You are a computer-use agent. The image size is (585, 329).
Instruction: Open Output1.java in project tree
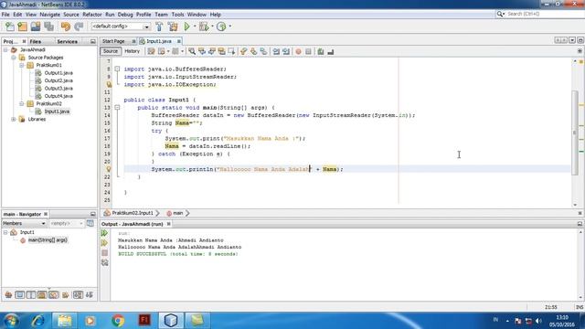coord(58,73)
